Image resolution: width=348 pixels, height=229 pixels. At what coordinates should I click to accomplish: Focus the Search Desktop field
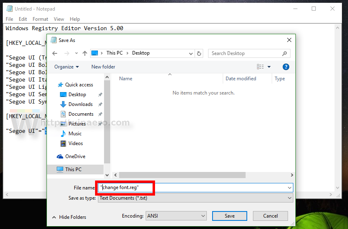[249, 53]
